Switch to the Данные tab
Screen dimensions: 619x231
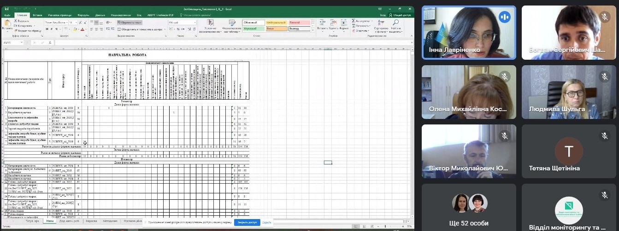click(100, 15)
